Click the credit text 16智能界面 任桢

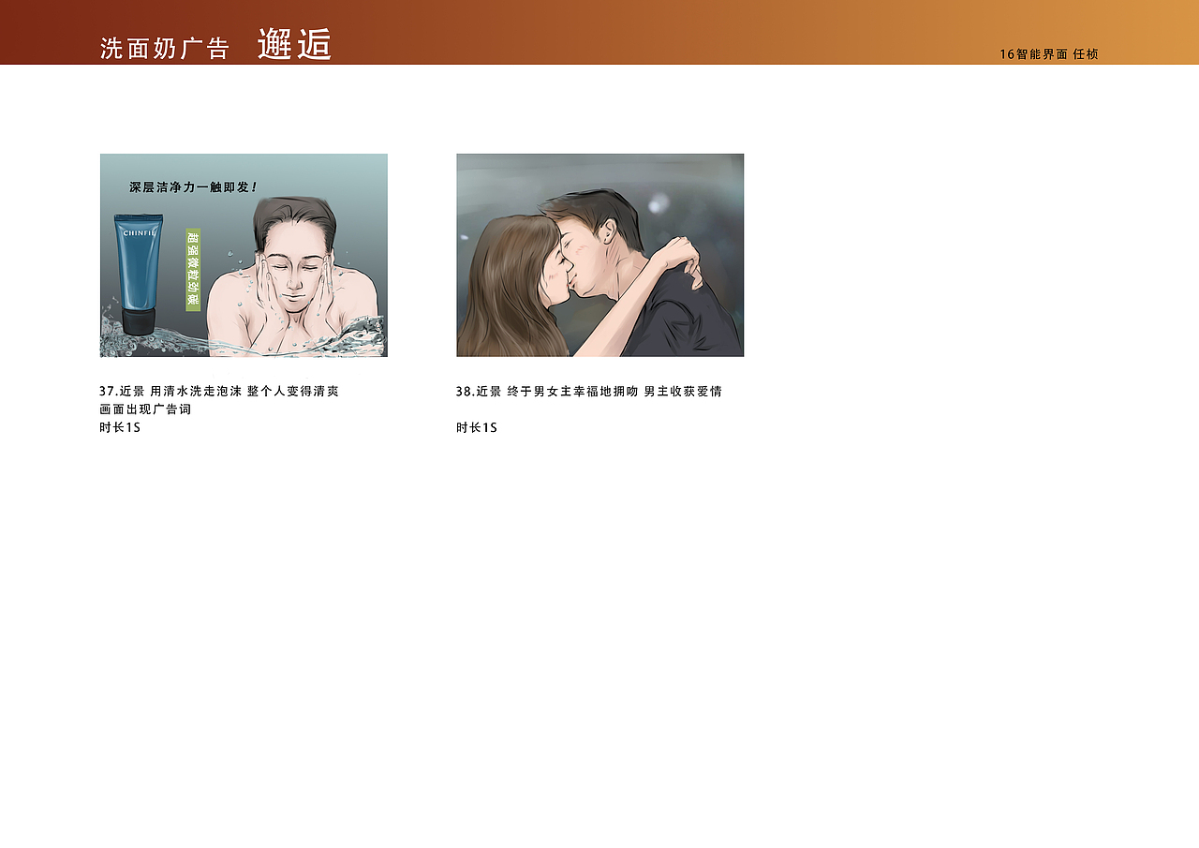(1050, 54)
